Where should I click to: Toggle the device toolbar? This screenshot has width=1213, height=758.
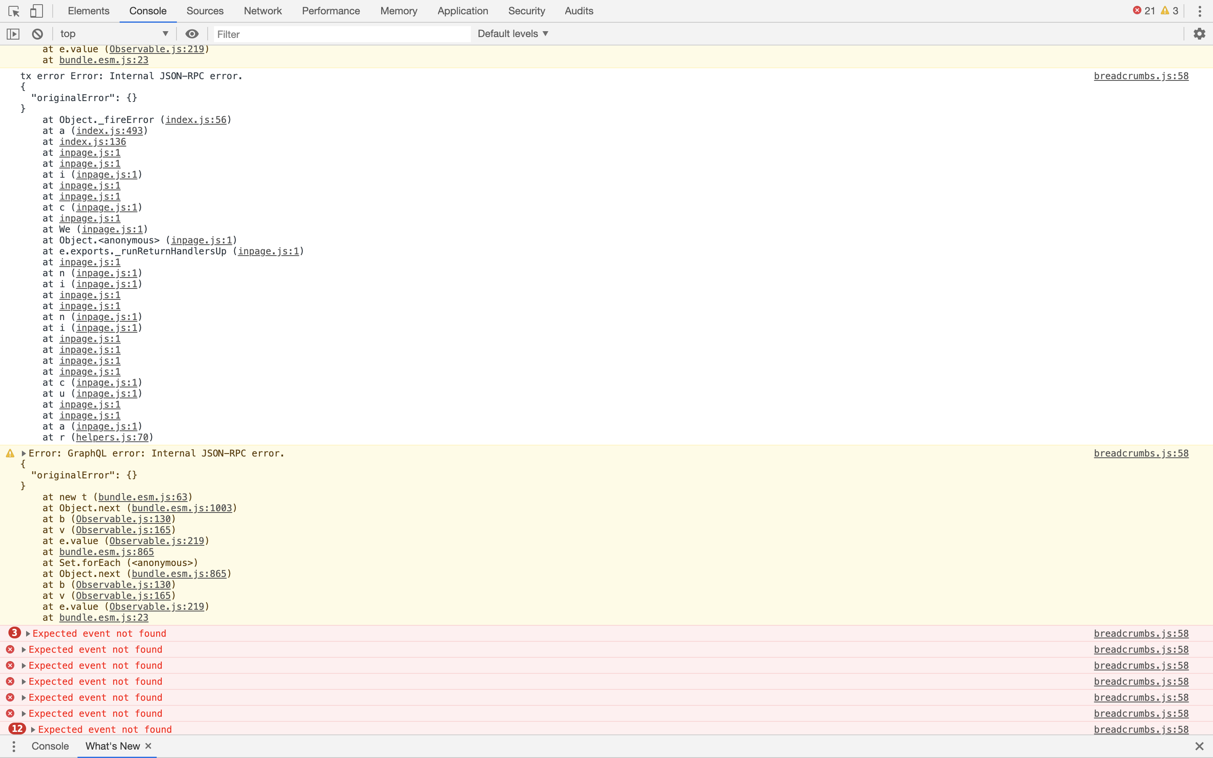pos(37,11)
